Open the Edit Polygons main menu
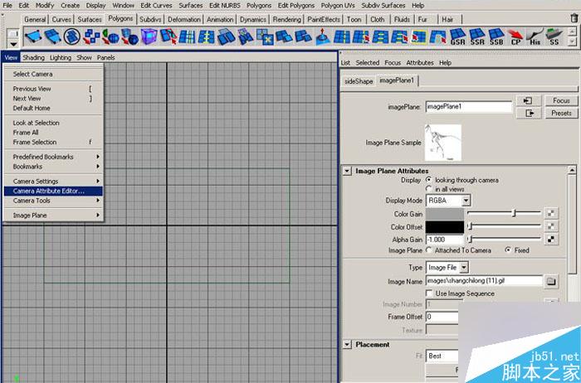581x383 pixels. [296, 5]
